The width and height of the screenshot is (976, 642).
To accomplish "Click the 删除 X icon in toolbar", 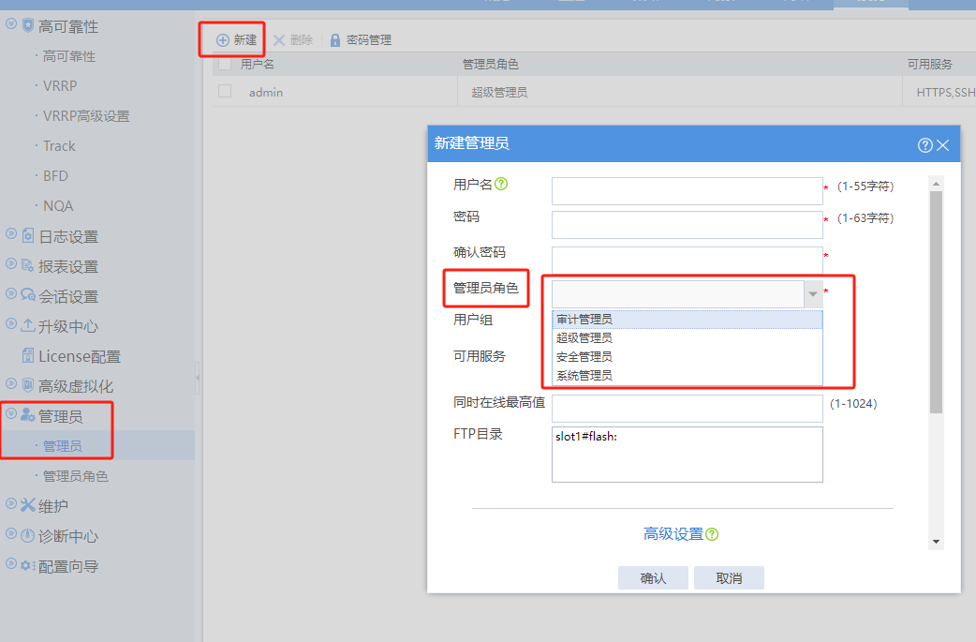I will tap(279, 40).
